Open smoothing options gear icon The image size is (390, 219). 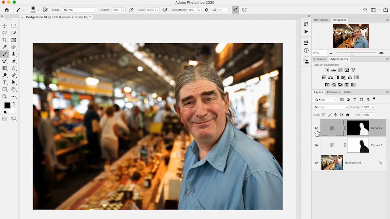pyautogui.click(x=206, y=10)
